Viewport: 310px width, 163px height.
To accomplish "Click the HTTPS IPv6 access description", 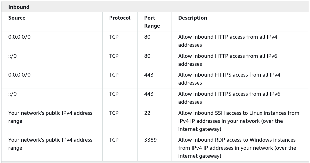I will pos(229,98).
